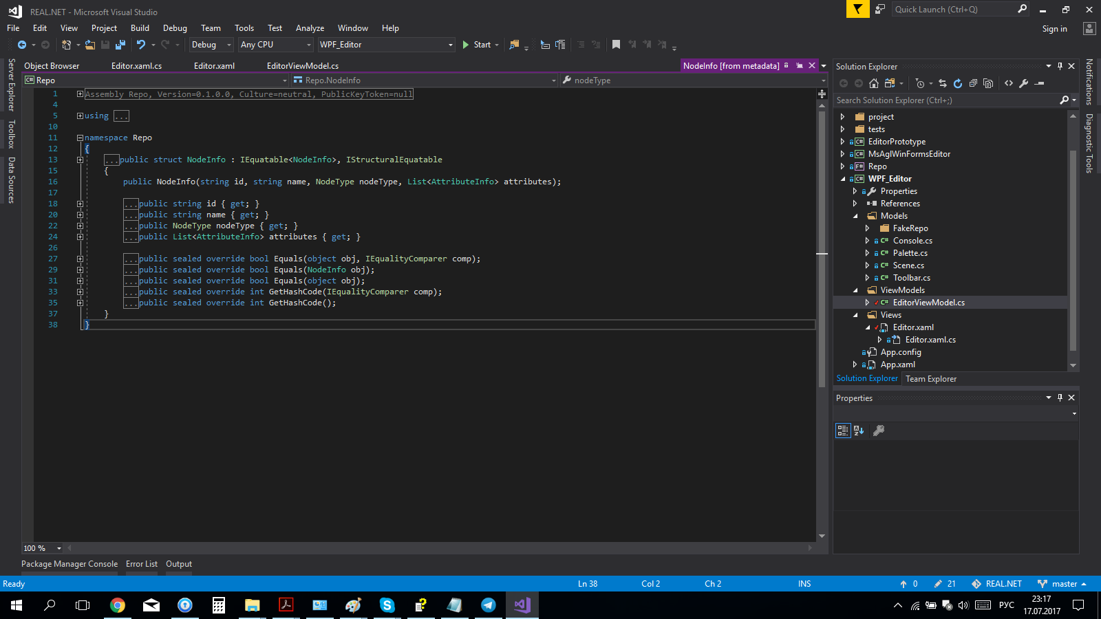Click the Alphabetical sort icon in Properties

(859, 431)
